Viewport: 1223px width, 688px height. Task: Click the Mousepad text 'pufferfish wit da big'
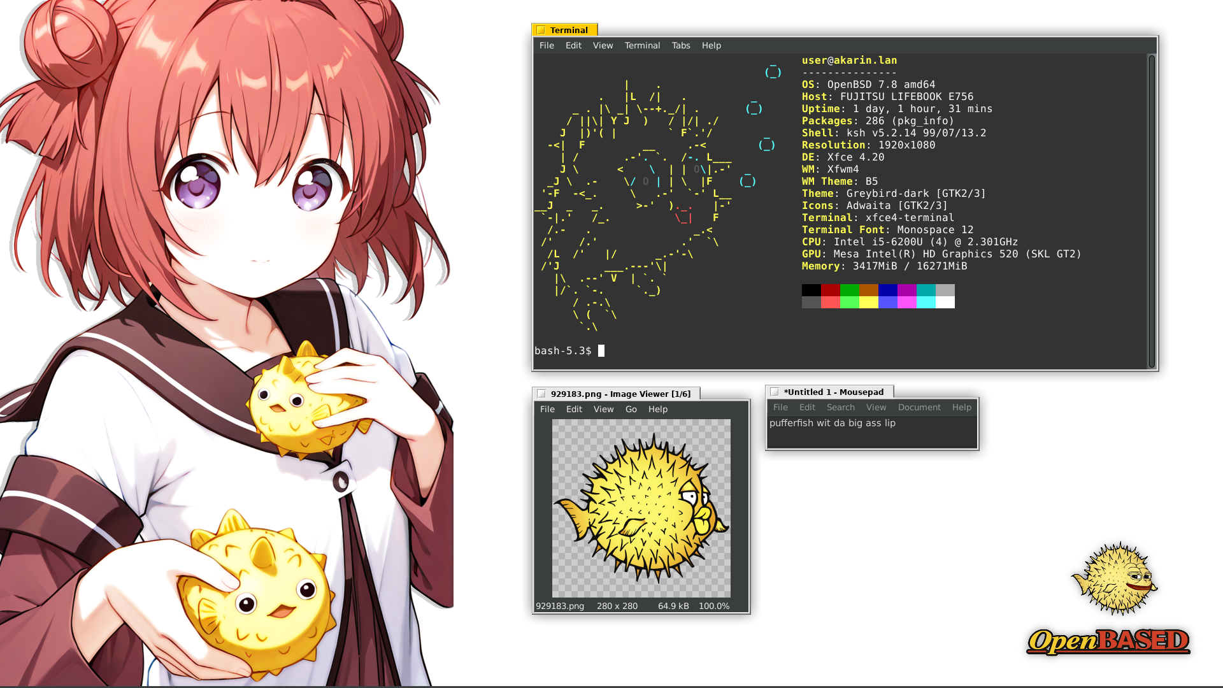(x=815, y=423)
